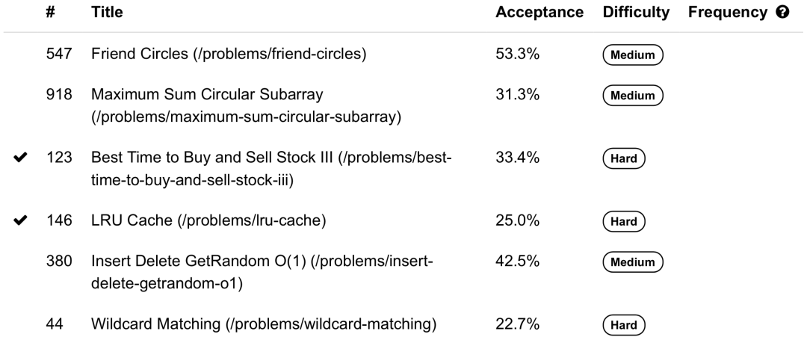Screen dimensions: 807x340
Task: Open Best Time to Buy and Sell Stock III
Action: [x=271, y=169]
